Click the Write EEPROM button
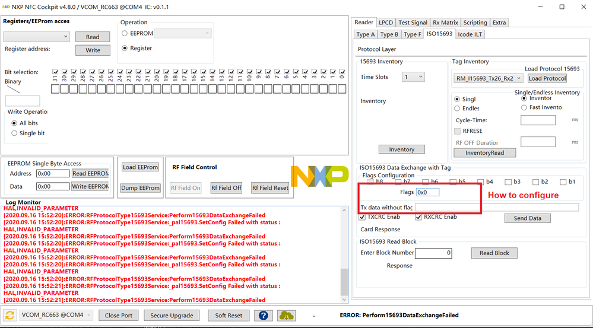This screenshot has width=593, height=328. pos(90,186)
